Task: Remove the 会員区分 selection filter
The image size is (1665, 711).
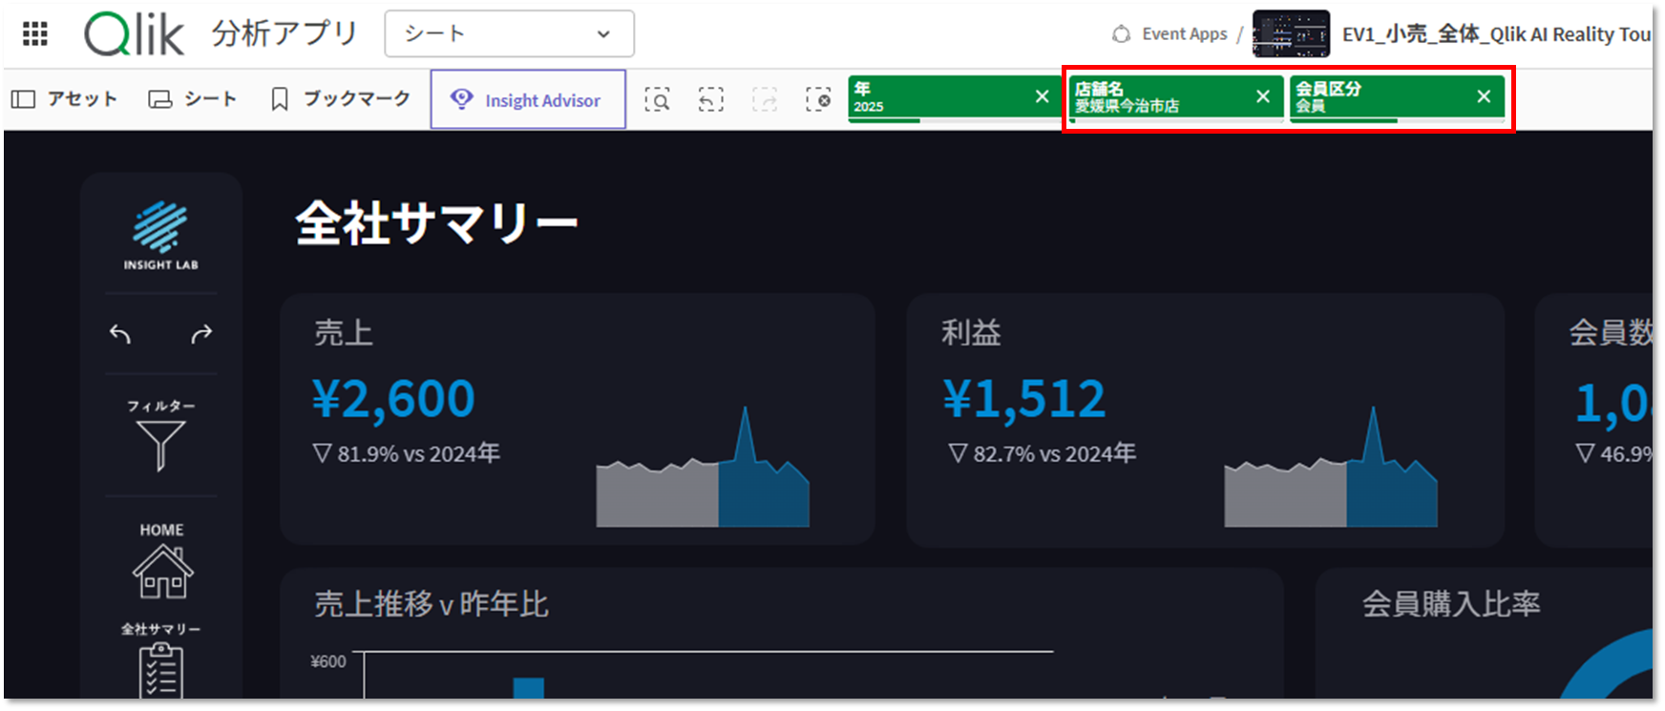Action: [x=1483, y=96]
